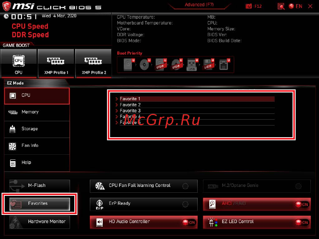
Task: Expand Favorite 5 entry
Action: 195,122
